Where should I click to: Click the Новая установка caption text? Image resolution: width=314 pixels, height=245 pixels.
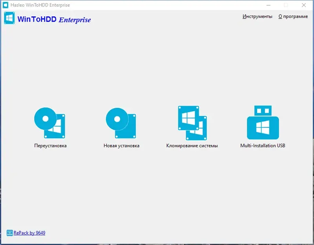[122, 145]
